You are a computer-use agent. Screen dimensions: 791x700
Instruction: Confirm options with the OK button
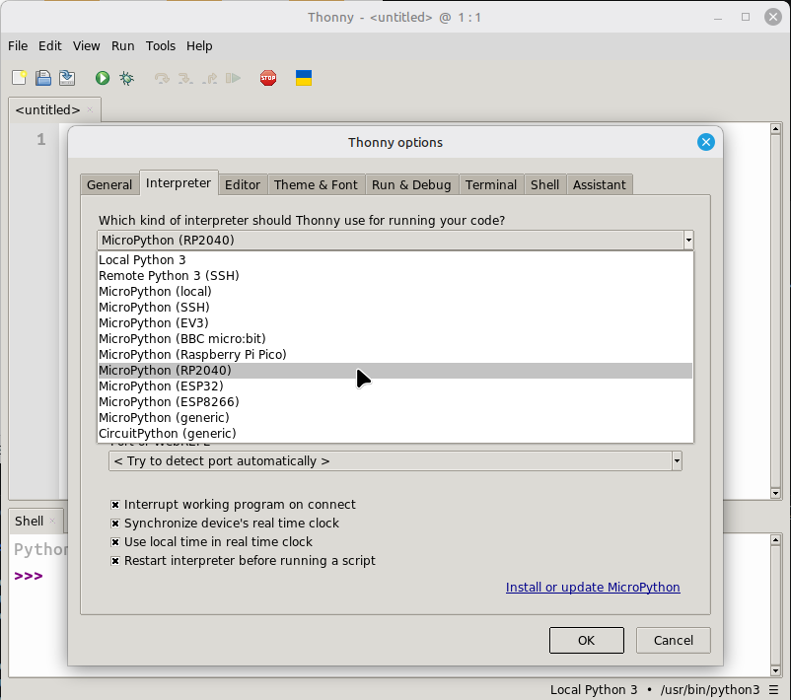586,640
